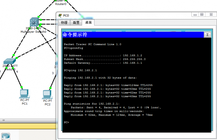This screenshot has width=217, height=140.
Task: Click the PC> prompt line in terminal
Action: point(67,122)
